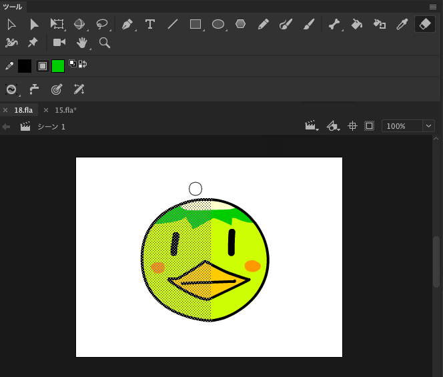Toggle the eraser pressure option
The width and height of the screenshot is (443, 377).
click(x=57, y=89)
